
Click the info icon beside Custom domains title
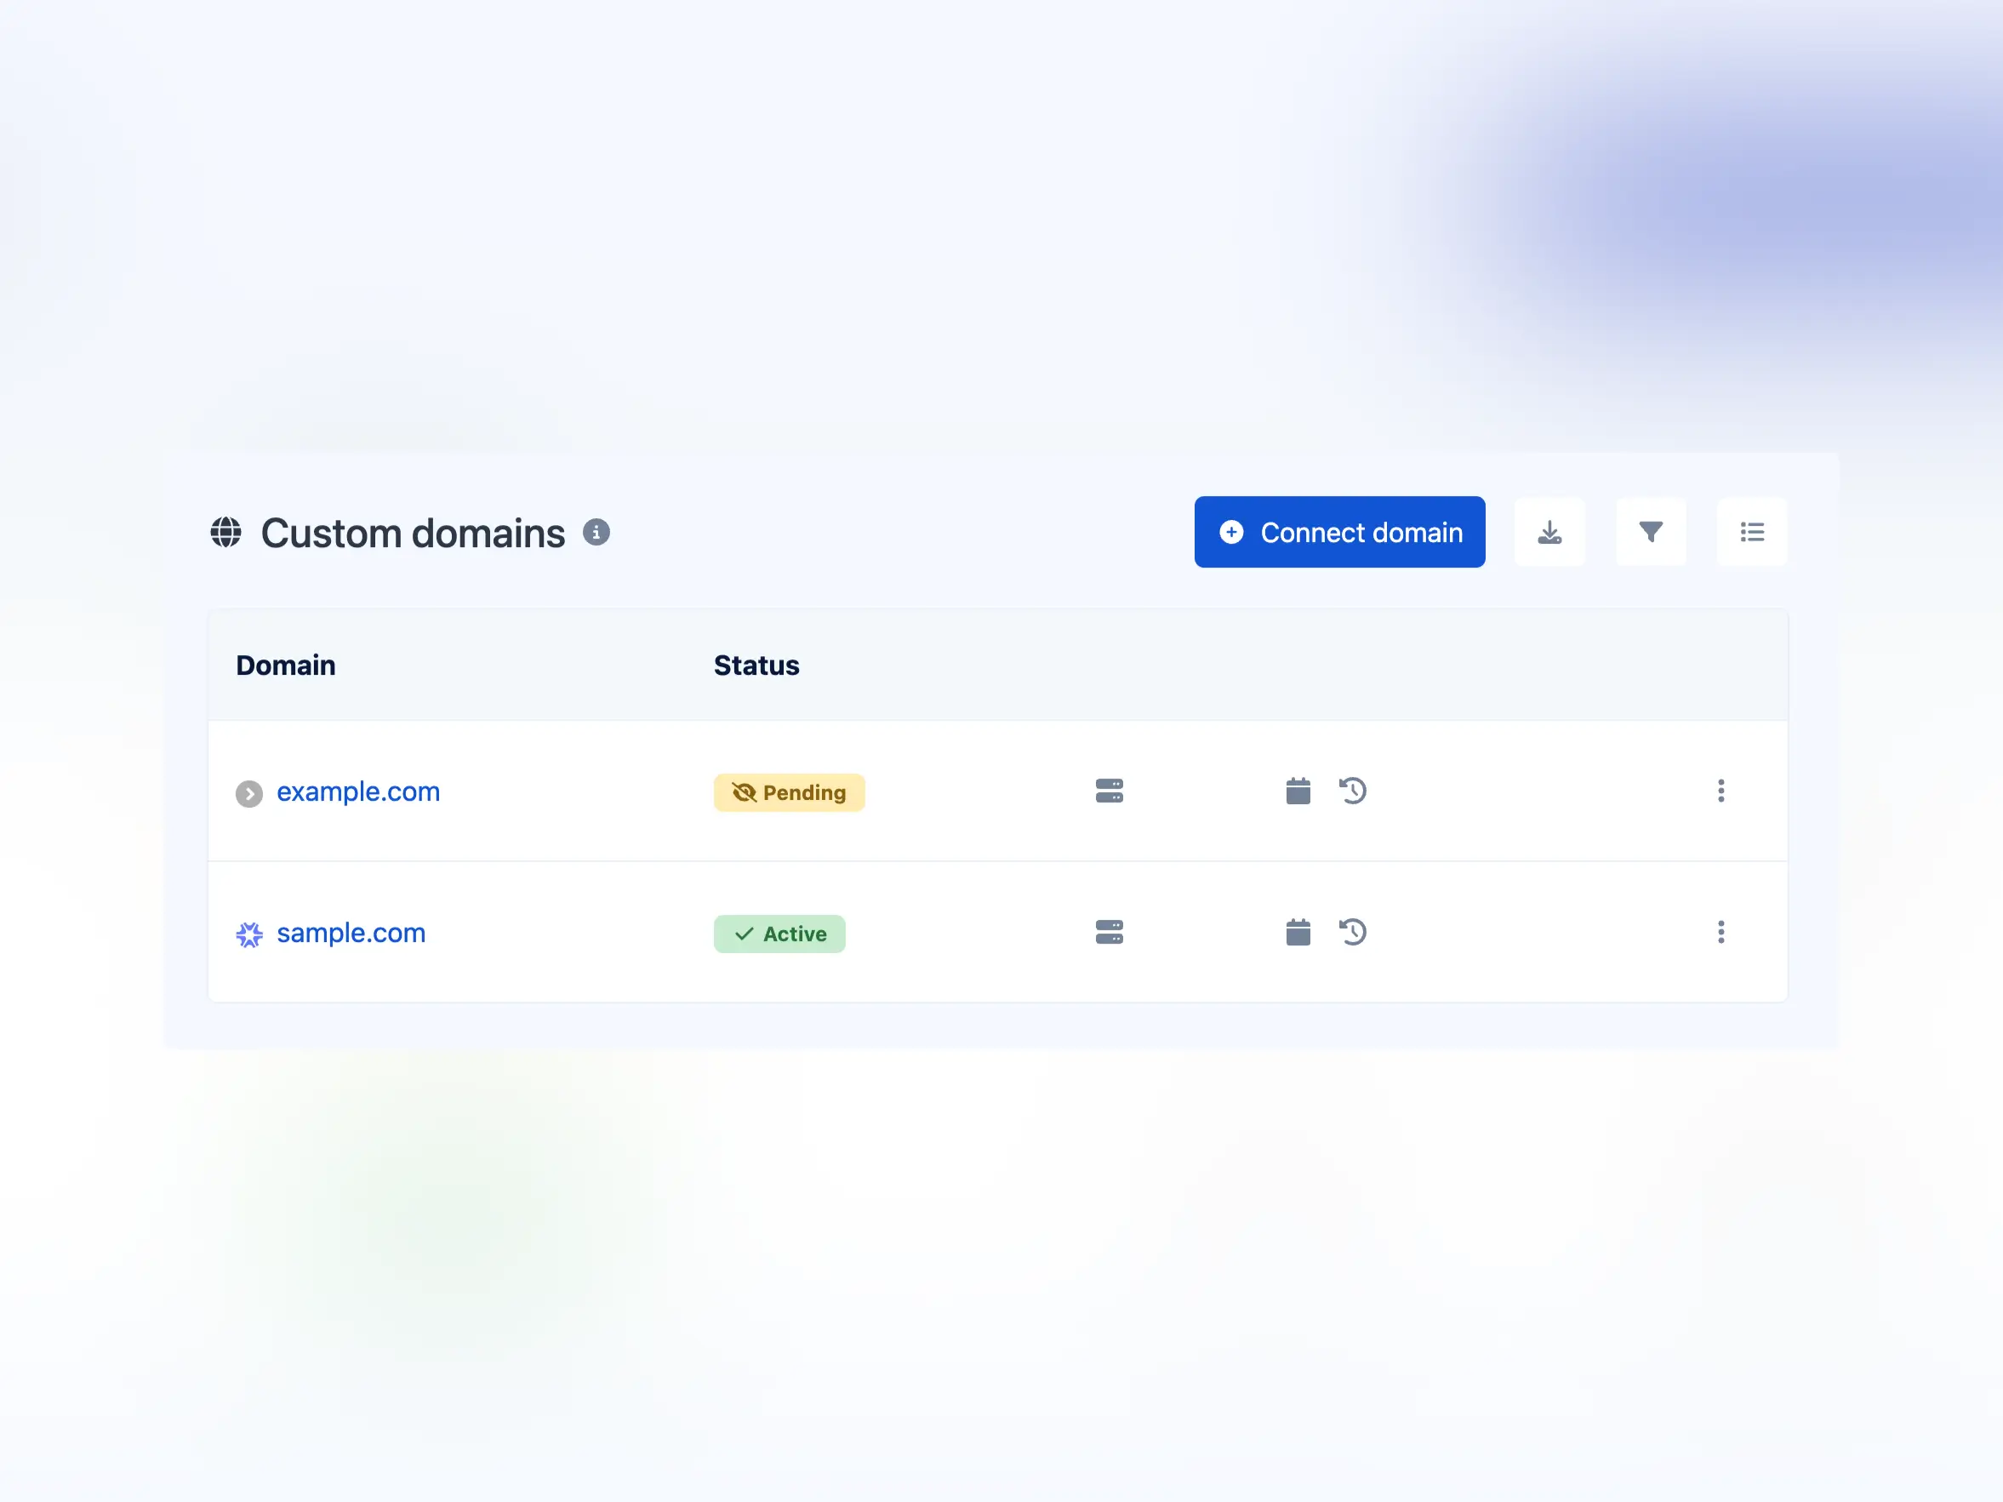596,532
